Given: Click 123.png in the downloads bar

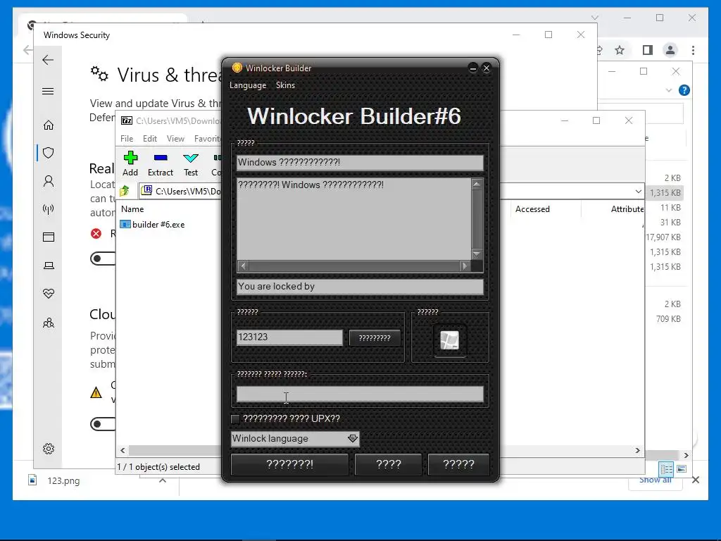Looking at the screenshot, I should 63,480.
